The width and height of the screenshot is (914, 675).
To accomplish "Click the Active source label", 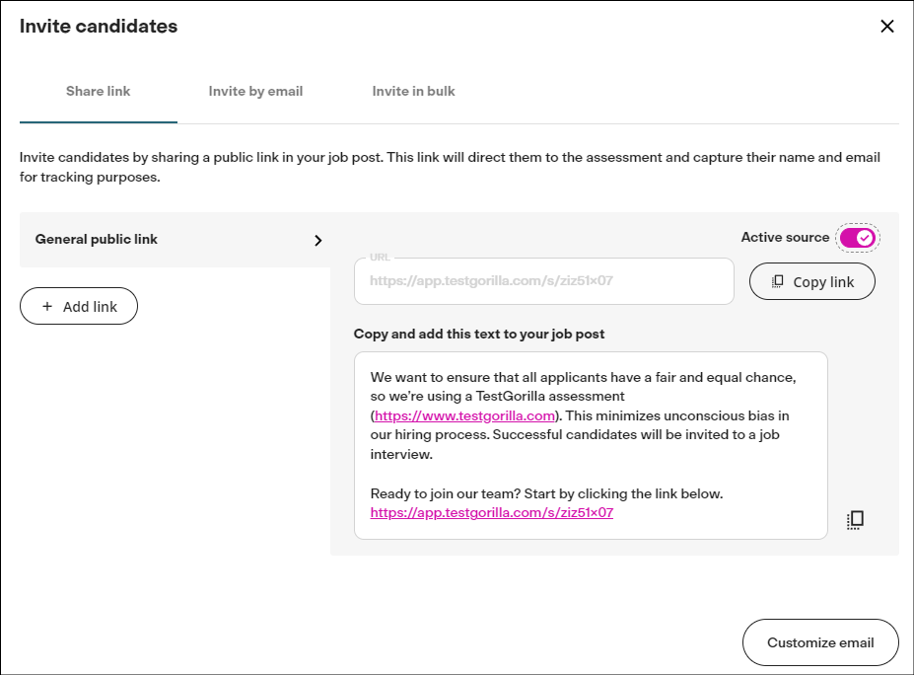I will [785, 238].
